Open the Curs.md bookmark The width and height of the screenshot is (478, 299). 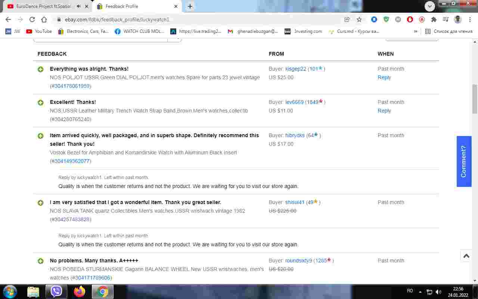tap(354, 31)
